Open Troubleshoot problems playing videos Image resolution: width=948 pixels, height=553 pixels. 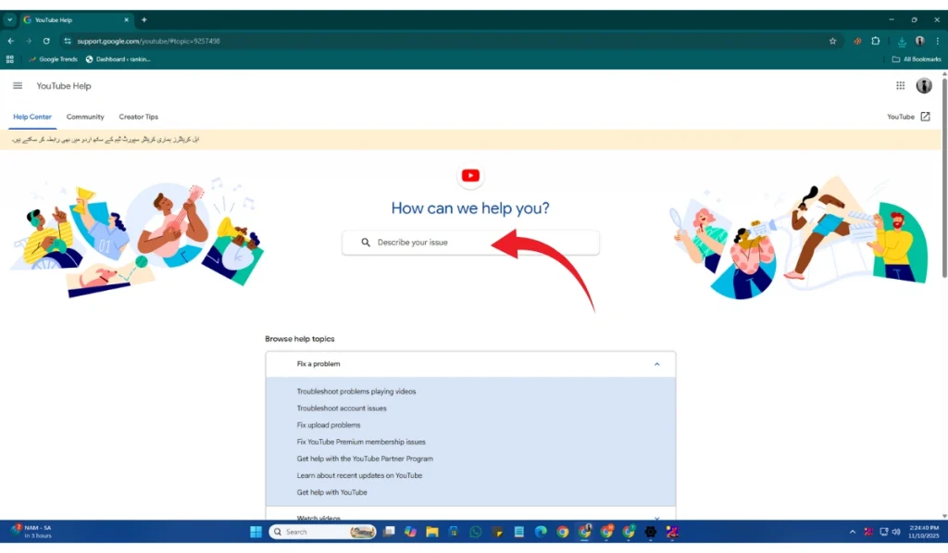(355, 392)
